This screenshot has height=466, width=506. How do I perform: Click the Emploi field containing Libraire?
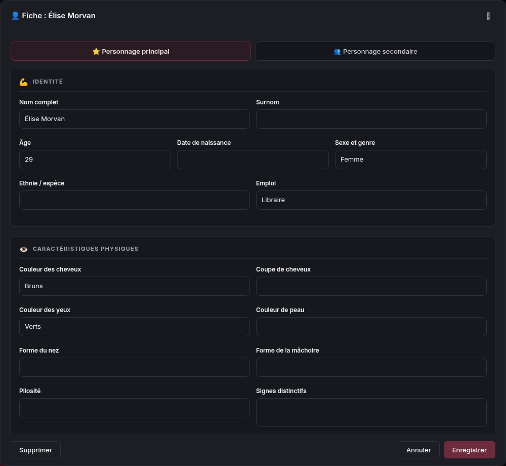371,200
